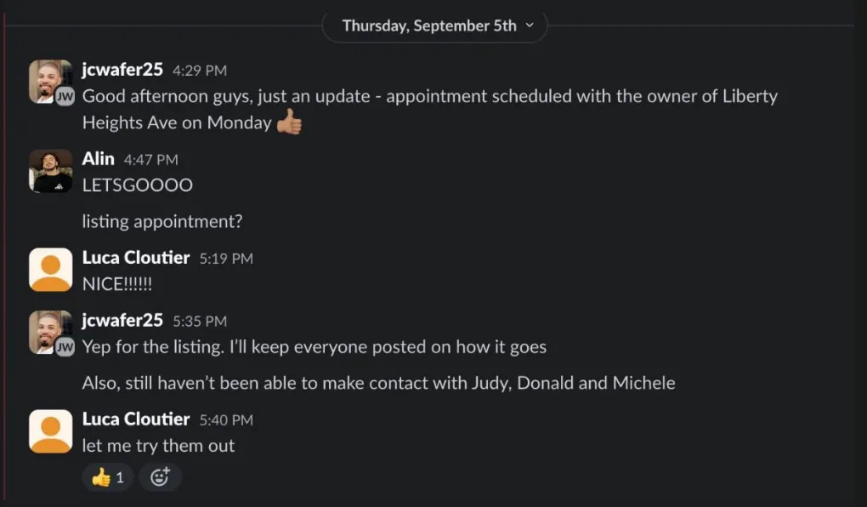Click Luca Cloutier's avatar beside NICE!!!!!! message
Screen dimensions: 867x507
click(50, 269)
